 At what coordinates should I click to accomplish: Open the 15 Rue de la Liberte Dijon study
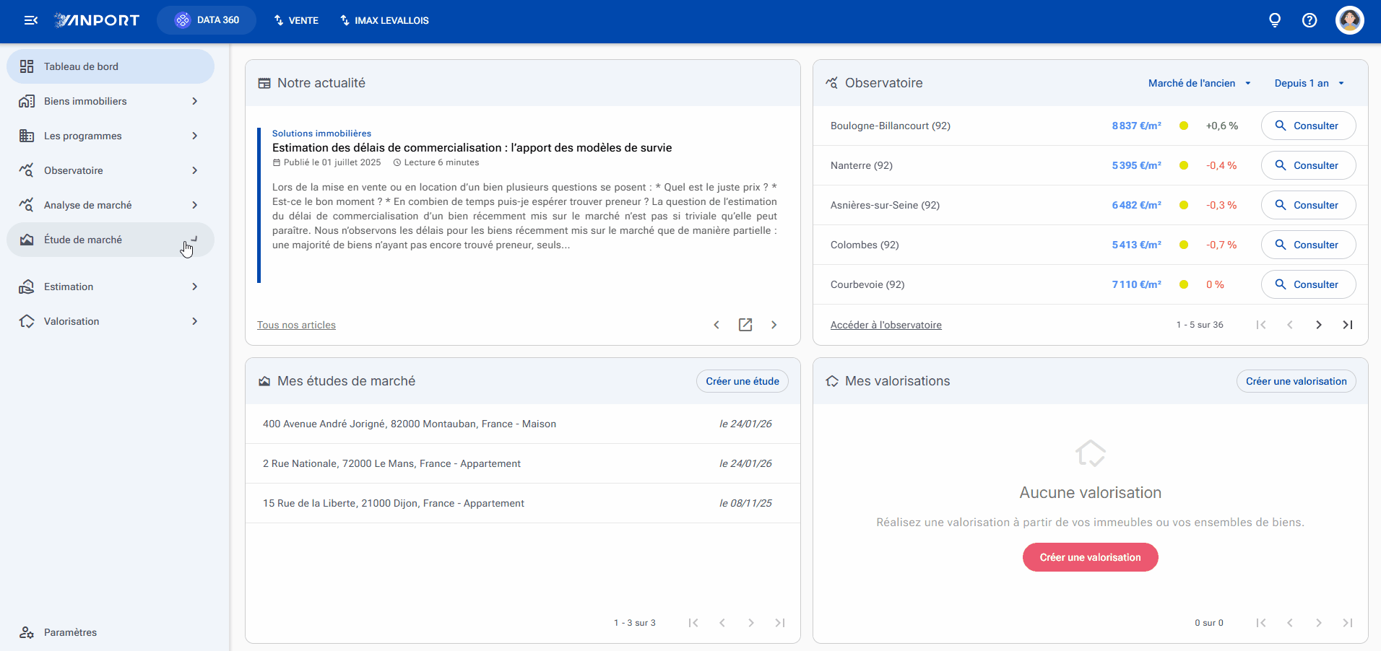pyautogui.click(x=523, y=503)
